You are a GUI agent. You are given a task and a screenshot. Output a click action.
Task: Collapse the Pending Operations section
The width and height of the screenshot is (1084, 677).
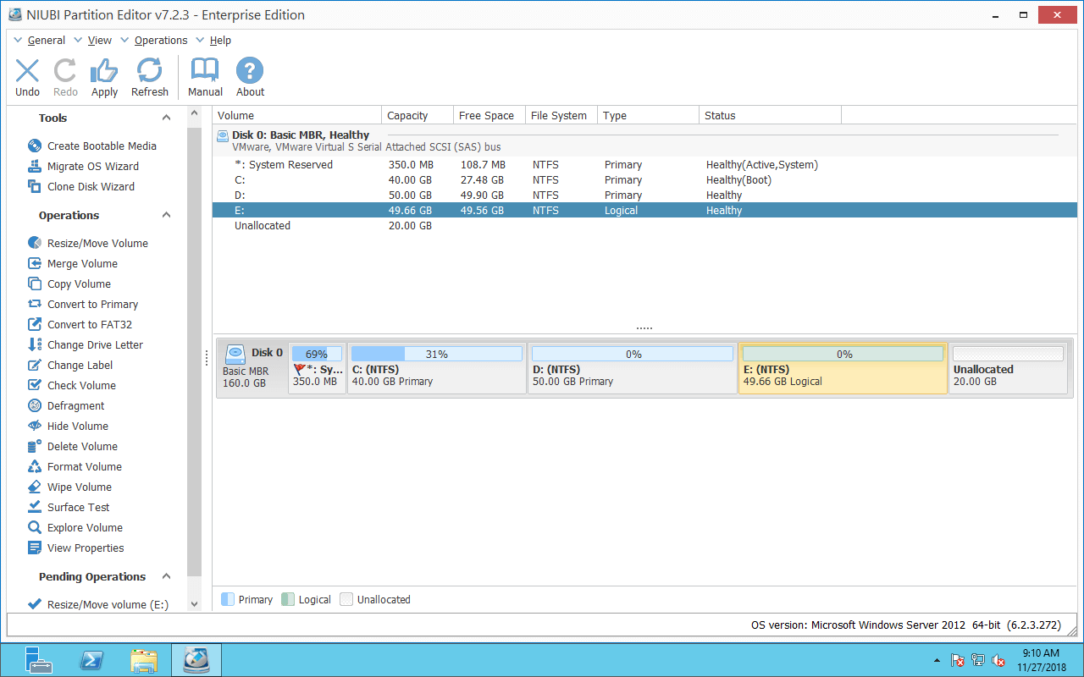click(167, 577)
